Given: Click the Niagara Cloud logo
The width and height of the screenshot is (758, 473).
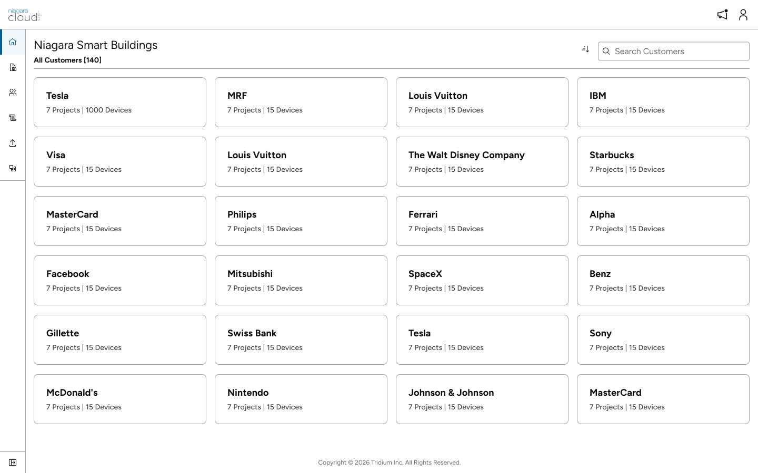Looking at the screenshot, I should [x=24, y=15].
